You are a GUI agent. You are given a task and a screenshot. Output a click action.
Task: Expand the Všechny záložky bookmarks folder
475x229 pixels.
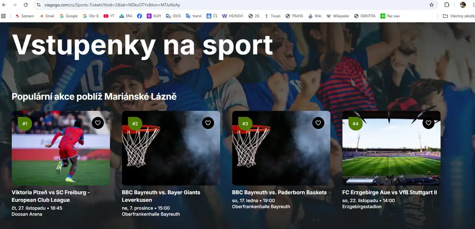[458, 16]
